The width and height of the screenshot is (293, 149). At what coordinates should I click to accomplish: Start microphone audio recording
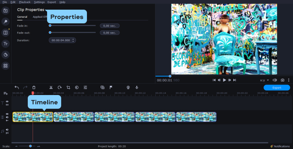(x=137, y=87)
